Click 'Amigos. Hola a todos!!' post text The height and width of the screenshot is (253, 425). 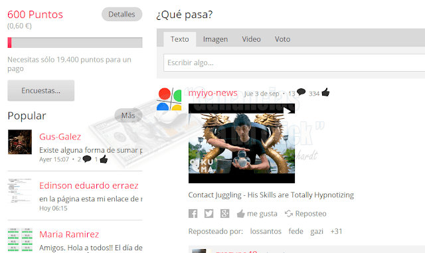pyautogui.click(x=91, y=248)
